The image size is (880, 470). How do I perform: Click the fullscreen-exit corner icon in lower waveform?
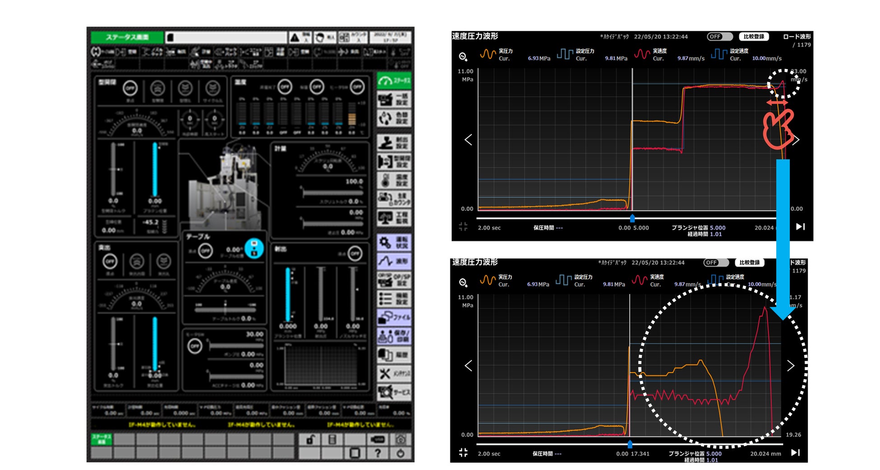[463, 452]
